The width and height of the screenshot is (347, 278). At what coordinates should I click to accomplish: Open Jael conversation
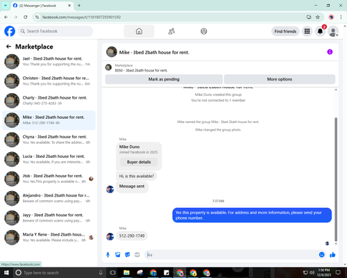point(49,61)
